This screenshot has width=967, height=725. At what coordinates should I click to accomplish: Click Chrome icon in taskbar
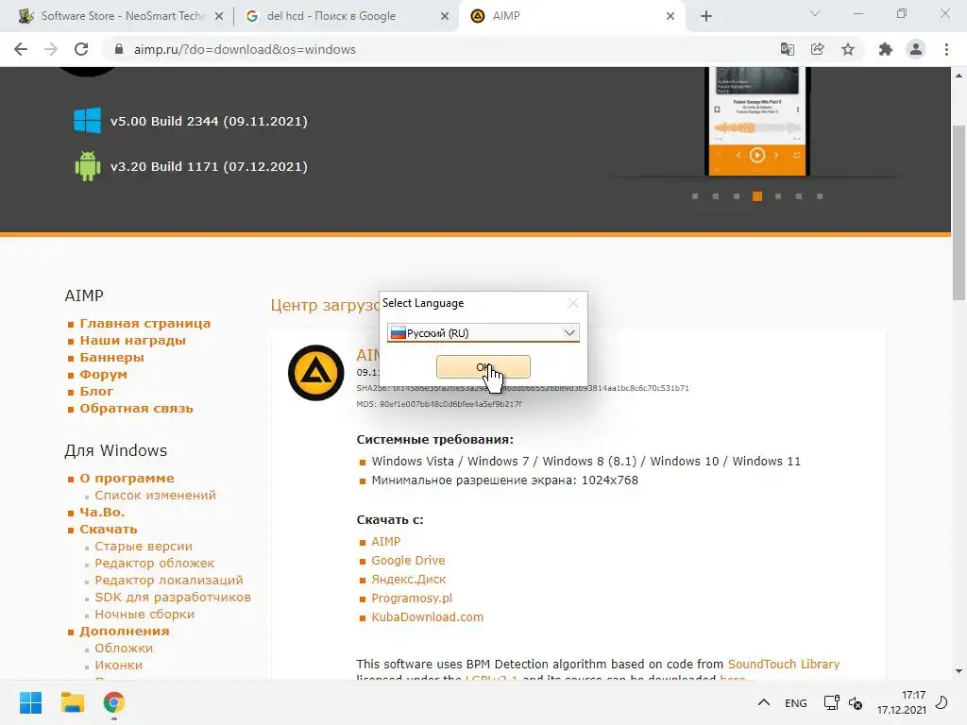113,702
